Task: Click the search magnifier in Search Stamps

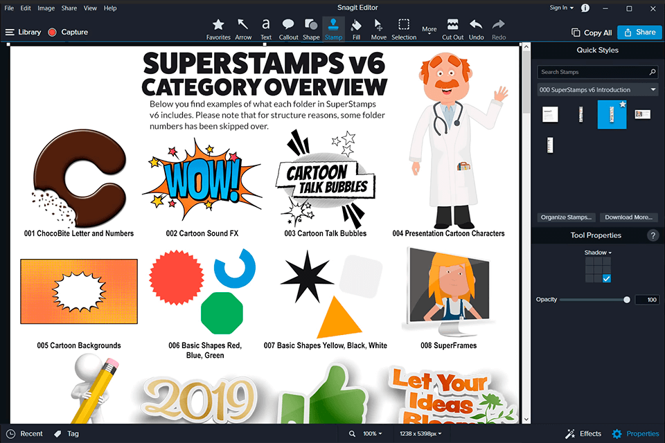Action: [653, 72]
